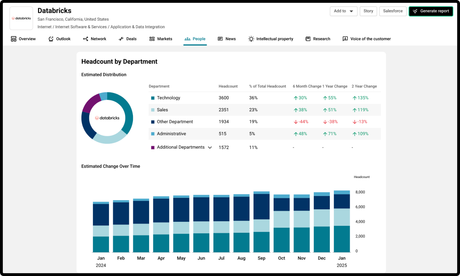Open the Add to dropdown
460x276 pixels.
343,11
